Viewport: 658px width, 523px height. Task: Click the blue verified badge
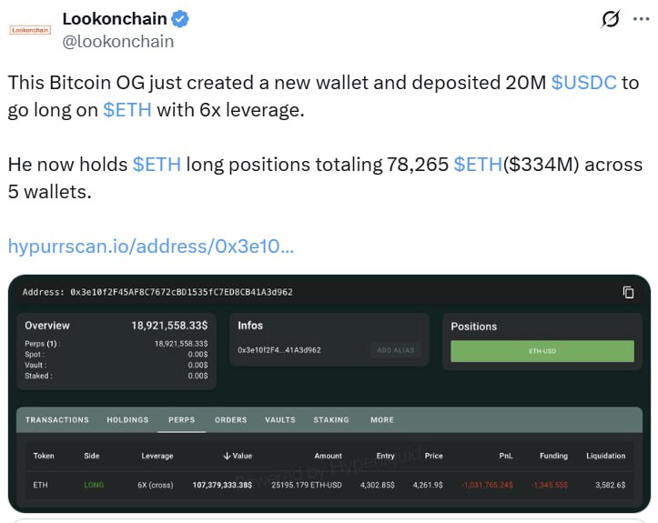tap(183, 18)
